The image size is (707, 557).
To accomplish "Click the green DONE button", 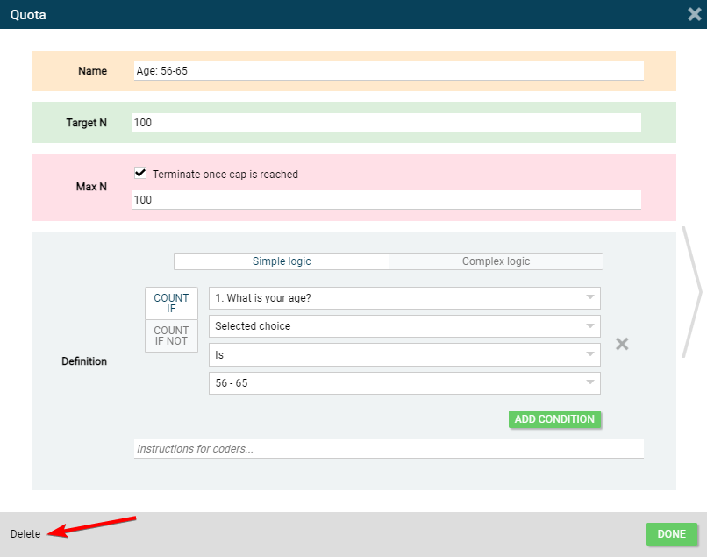I will pyautogui.click(x=671, y=534).
